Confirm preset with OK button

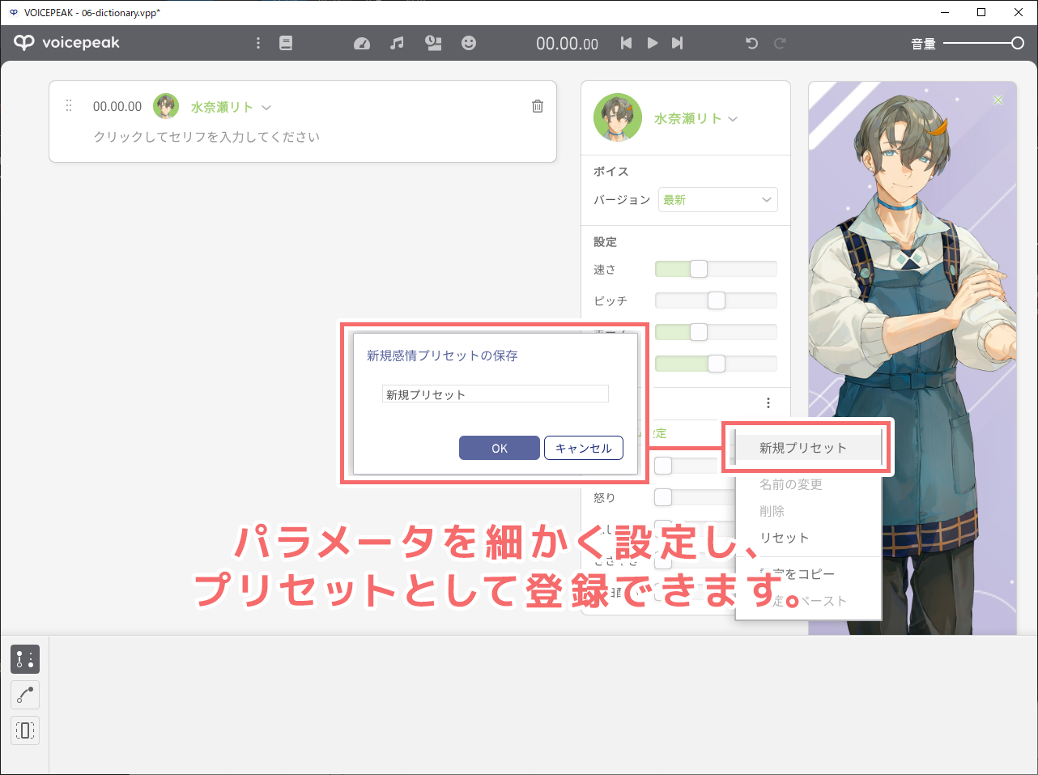click(500, 448)
